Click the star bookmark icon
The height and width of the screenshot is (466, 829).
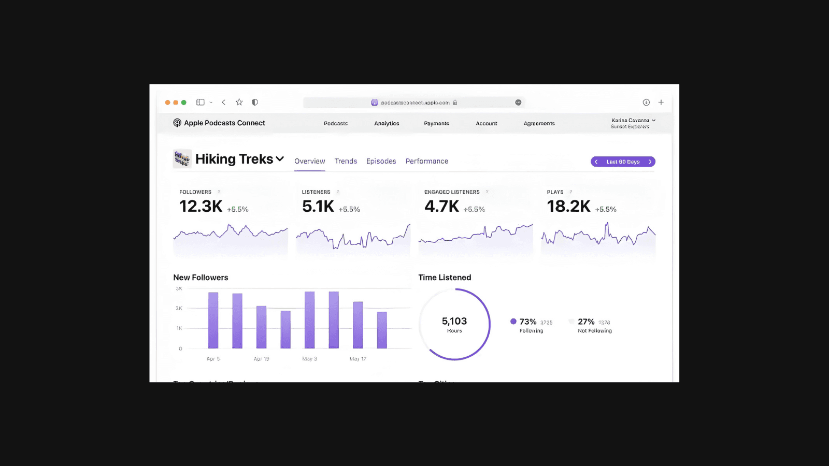(239, 103)
